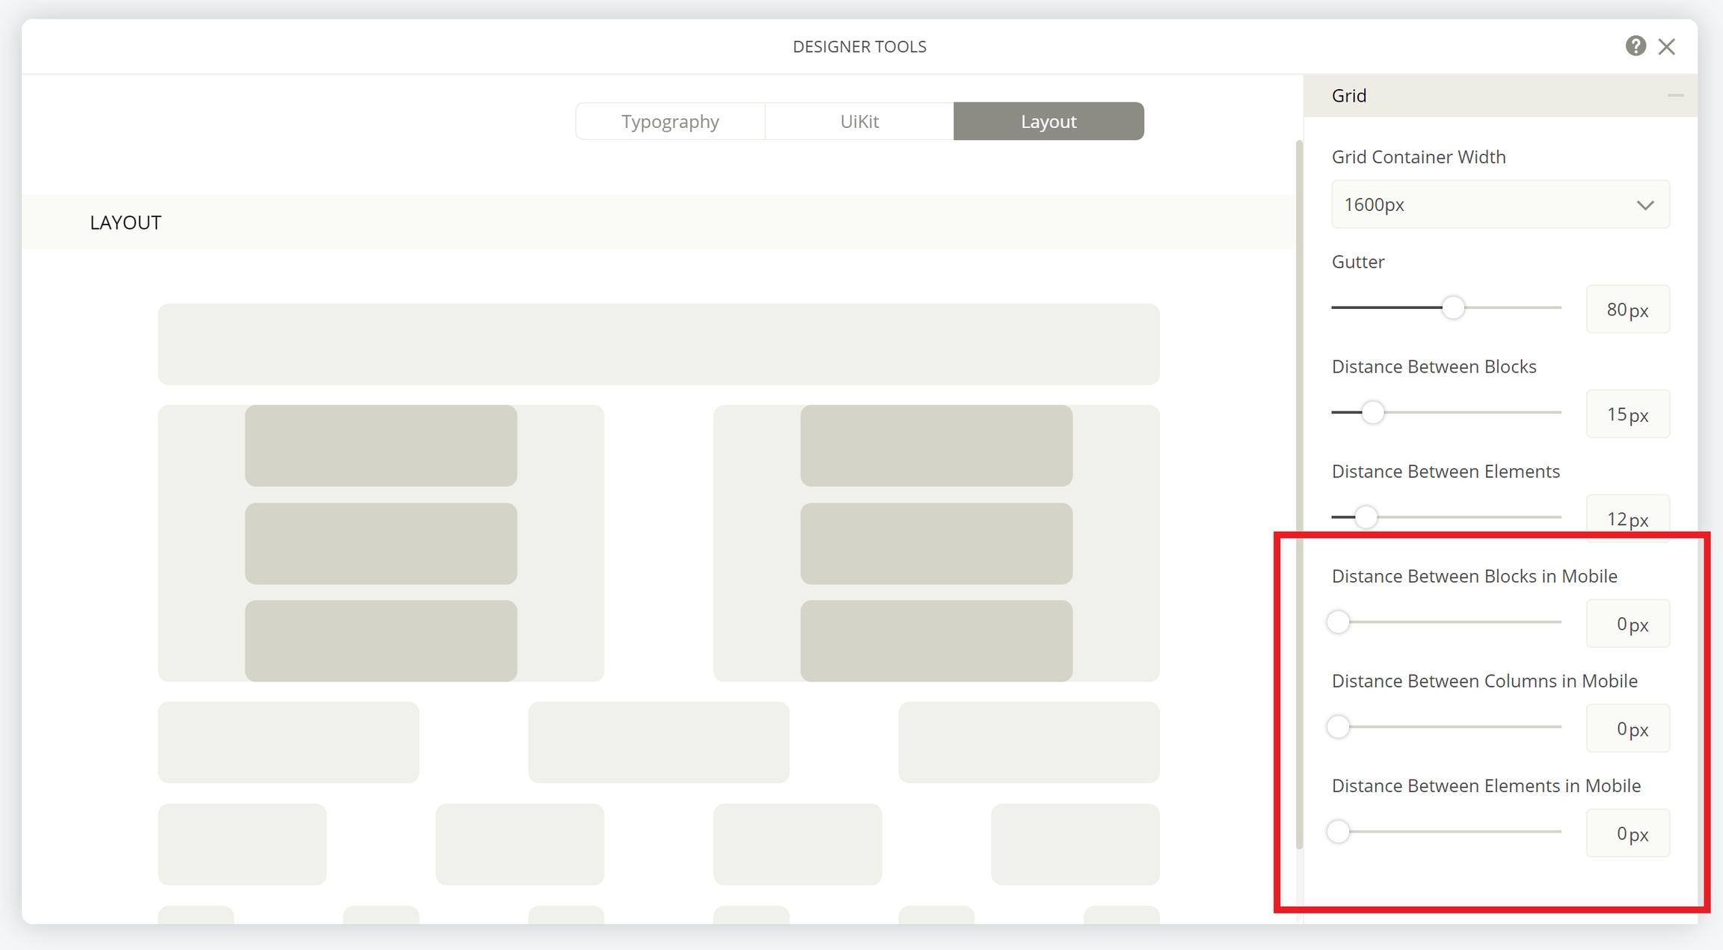
Task: Click the Distance Between Elements slider handle
Action: 1366,517
